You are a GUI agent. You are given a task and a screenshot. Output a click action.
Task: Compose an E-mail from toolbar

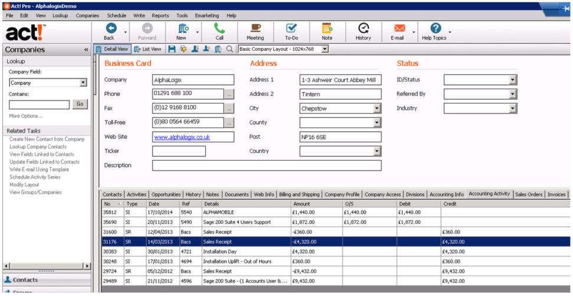(400, 28)
